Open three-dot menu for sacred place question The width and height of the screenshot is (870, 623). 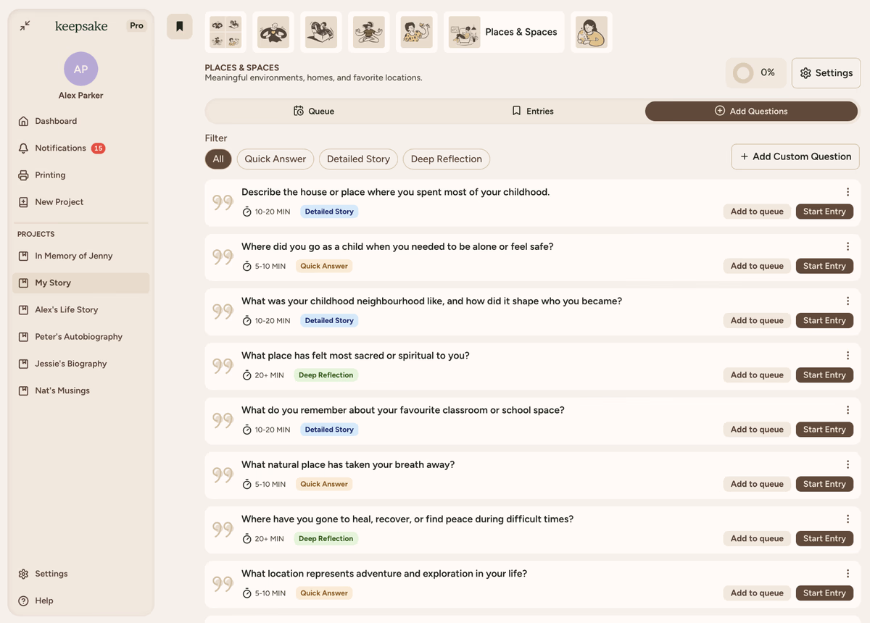click(848, 356)
